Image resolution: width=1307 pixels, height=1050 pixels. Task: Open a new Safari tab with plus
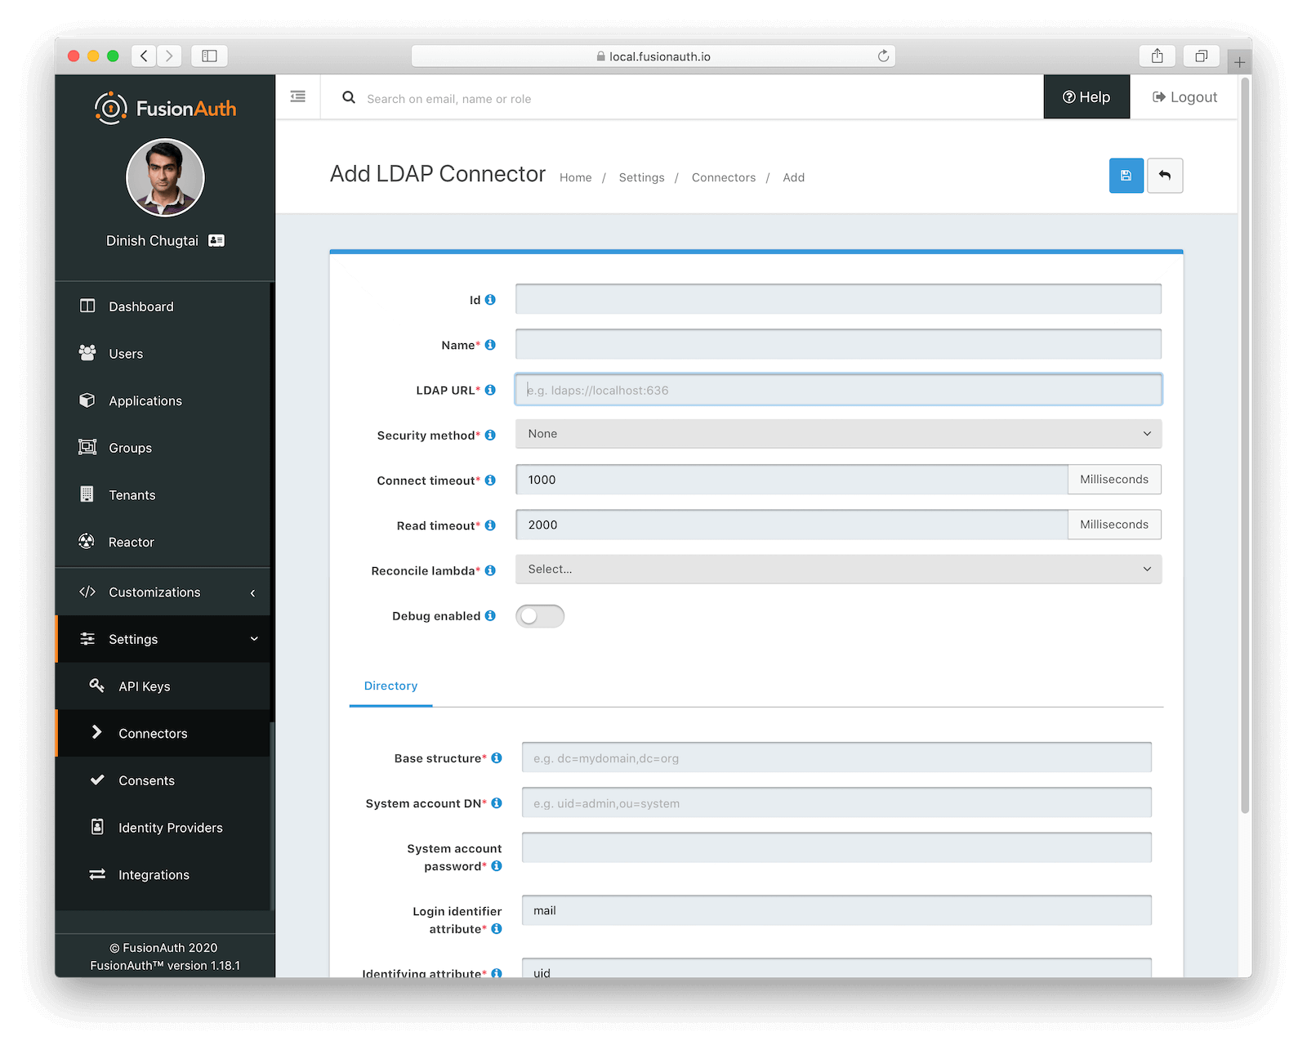click(1239, 62)
